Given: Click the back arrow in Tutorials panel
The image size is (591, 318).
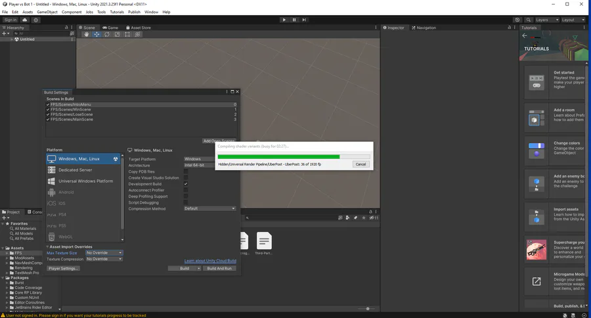Looking at the screenshot, I should pos(525,35).
